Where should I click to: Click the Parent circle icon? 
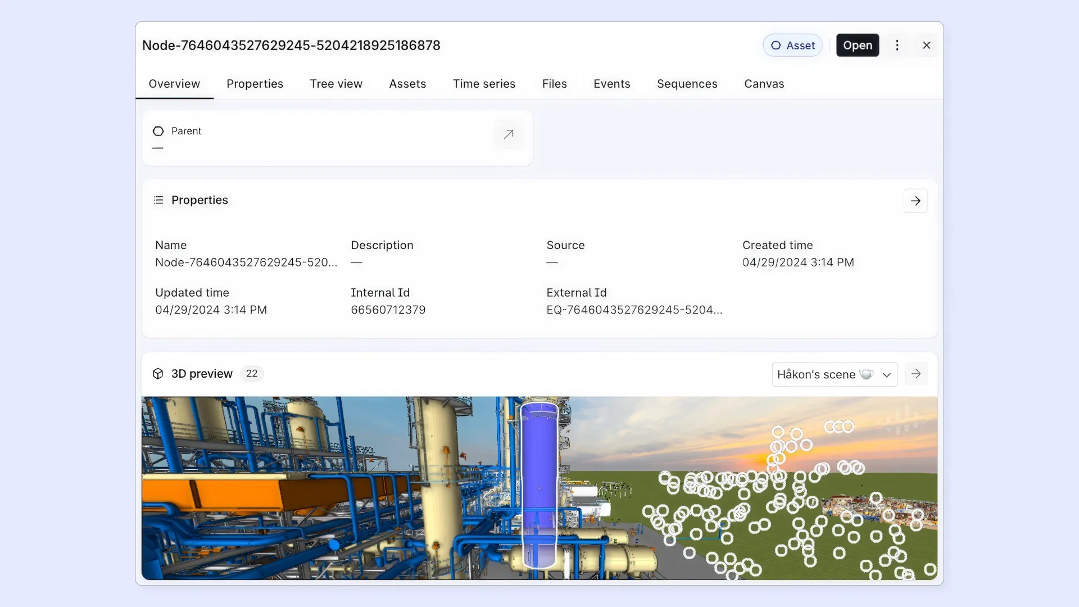[158, 131]
